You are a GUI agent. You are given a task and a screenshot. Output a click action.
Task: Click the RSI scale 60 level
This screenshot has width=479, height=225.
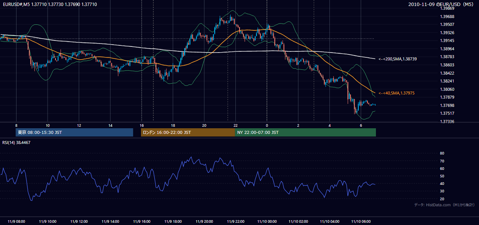pos(442,168)
